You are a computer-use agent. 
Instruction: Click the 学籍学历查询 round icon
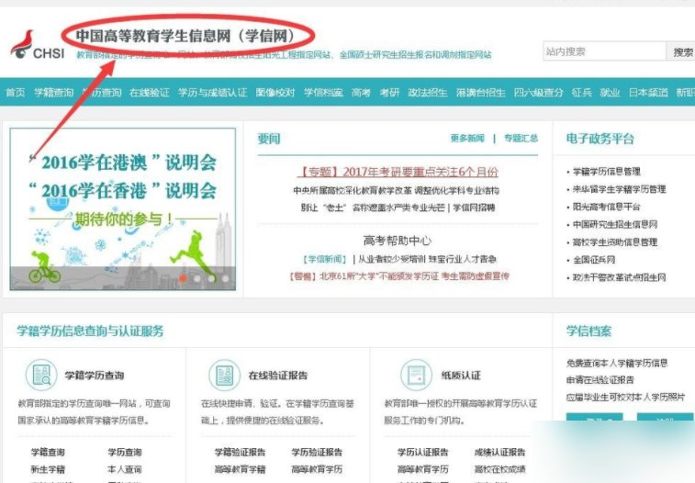click(41, 375)
